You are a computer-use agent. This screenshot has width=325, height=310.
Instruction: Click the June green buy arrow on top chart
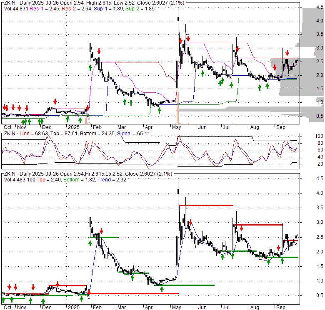pos(203,73)
